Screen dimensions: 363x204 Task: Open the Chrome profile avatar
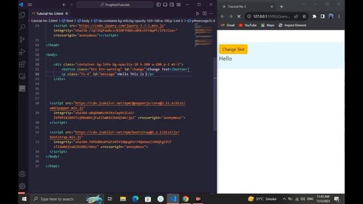point(331,16)
